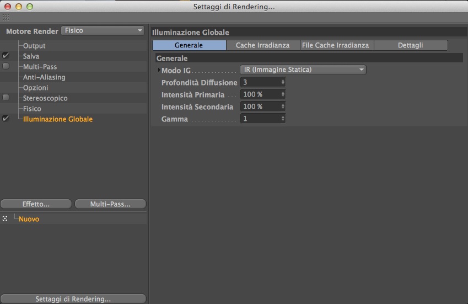Click the bottom Settaggi di Rendering... button

(x=73, y=299)
